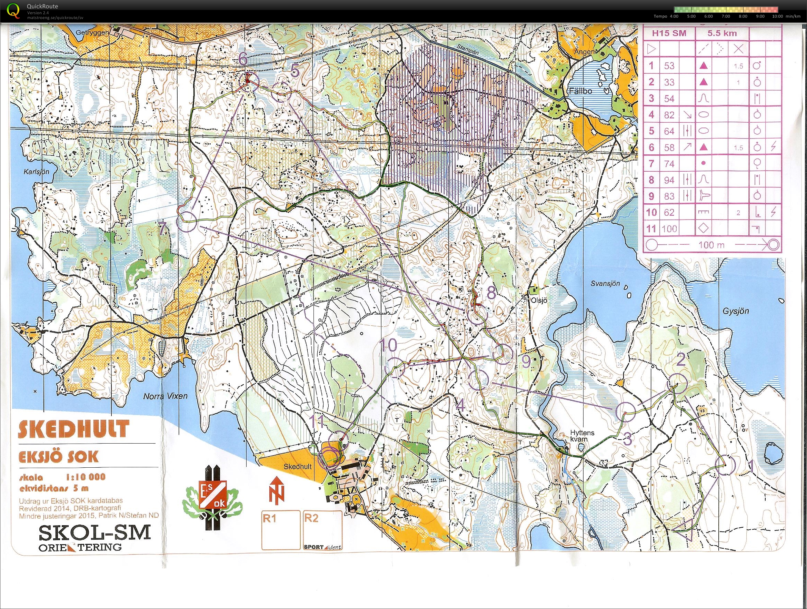Image resolution: width=807 pixels, height=609 pixels.
Task: Click the lightning symbol in row 10
Action: pyautogui.click(x=773, y=212)
